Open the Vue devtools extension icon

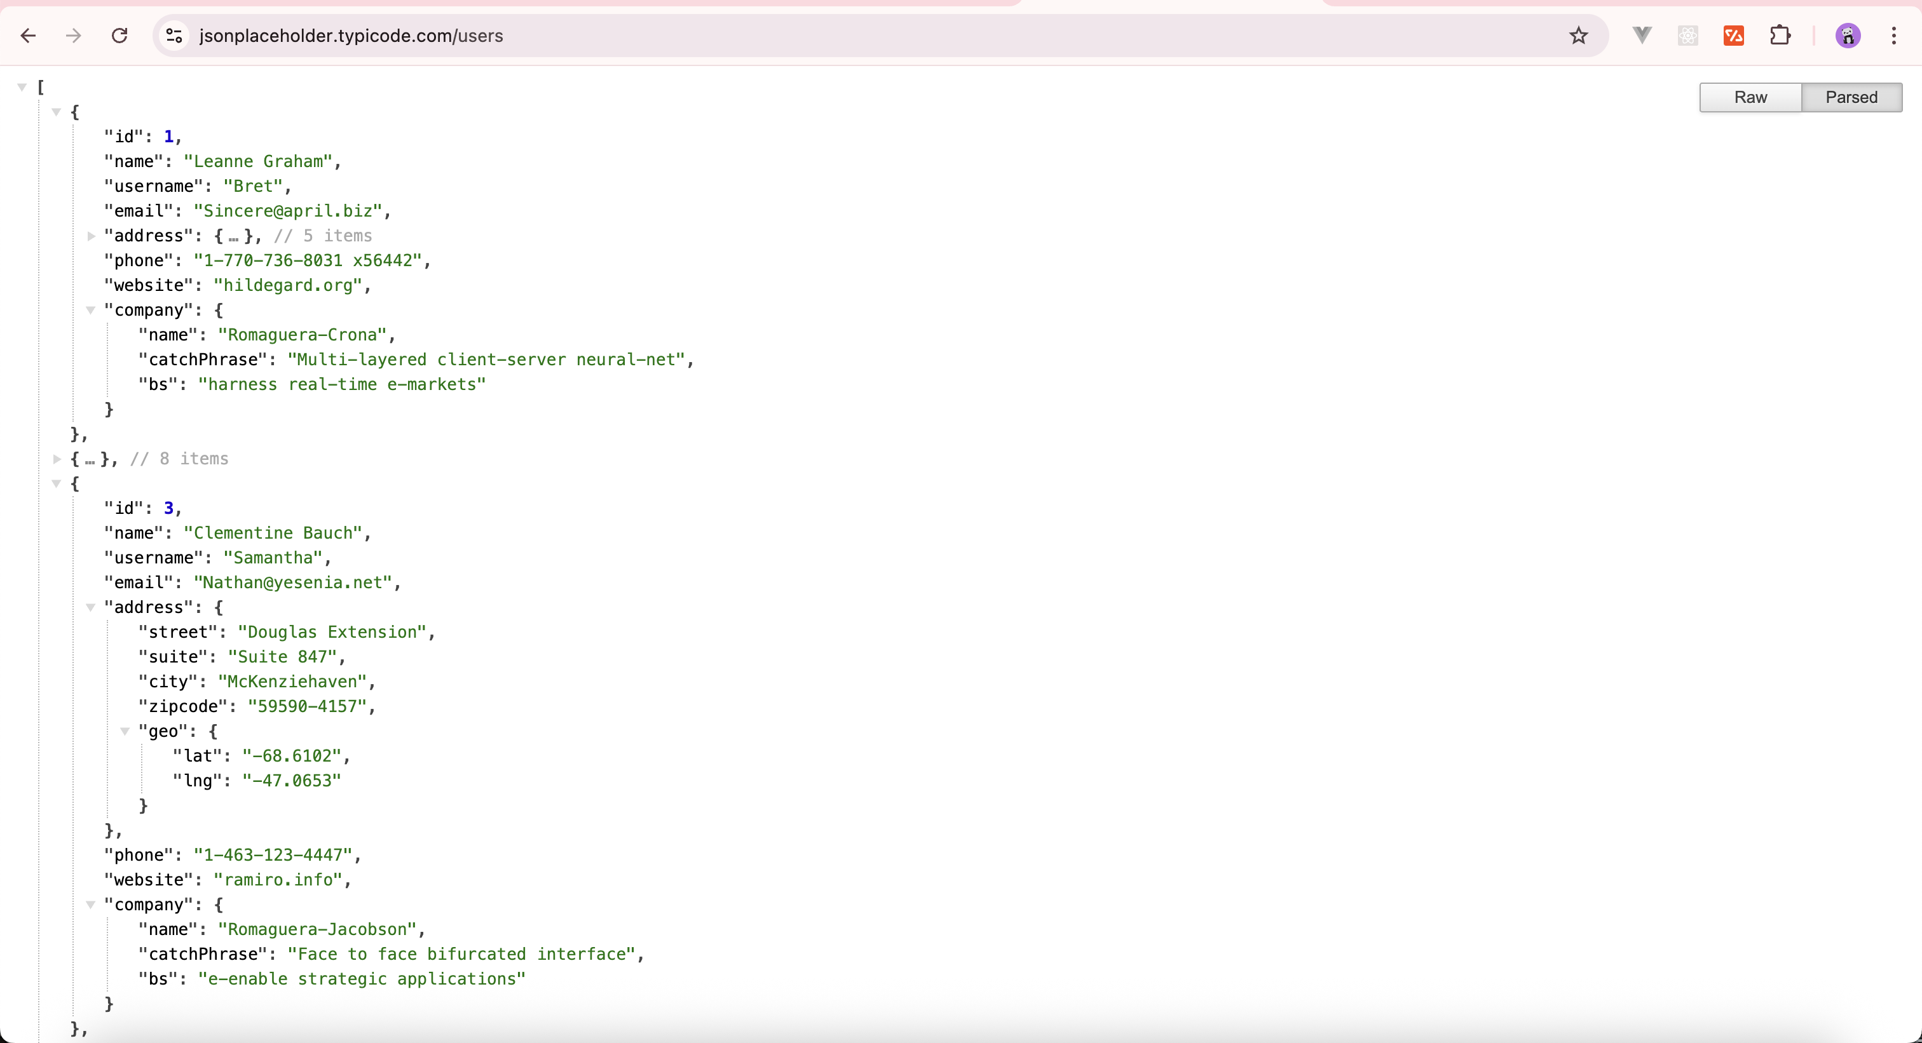[1642, 35]
